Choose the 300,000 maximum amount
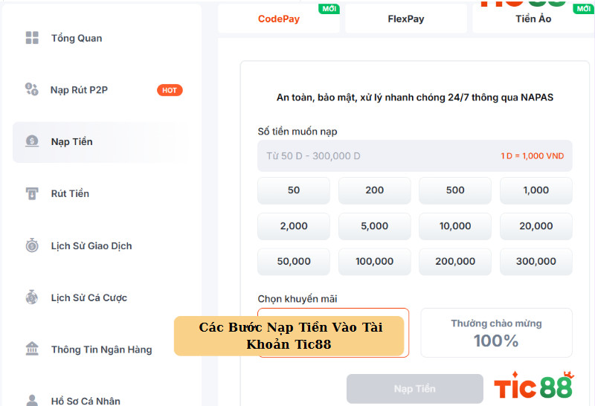The height and width of the screenshot is (406, 595). pos(535,262)
